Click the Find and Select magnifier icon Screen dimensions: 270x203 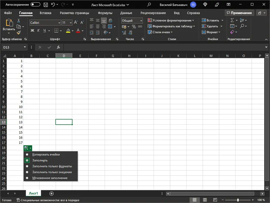tap(242, 26)
